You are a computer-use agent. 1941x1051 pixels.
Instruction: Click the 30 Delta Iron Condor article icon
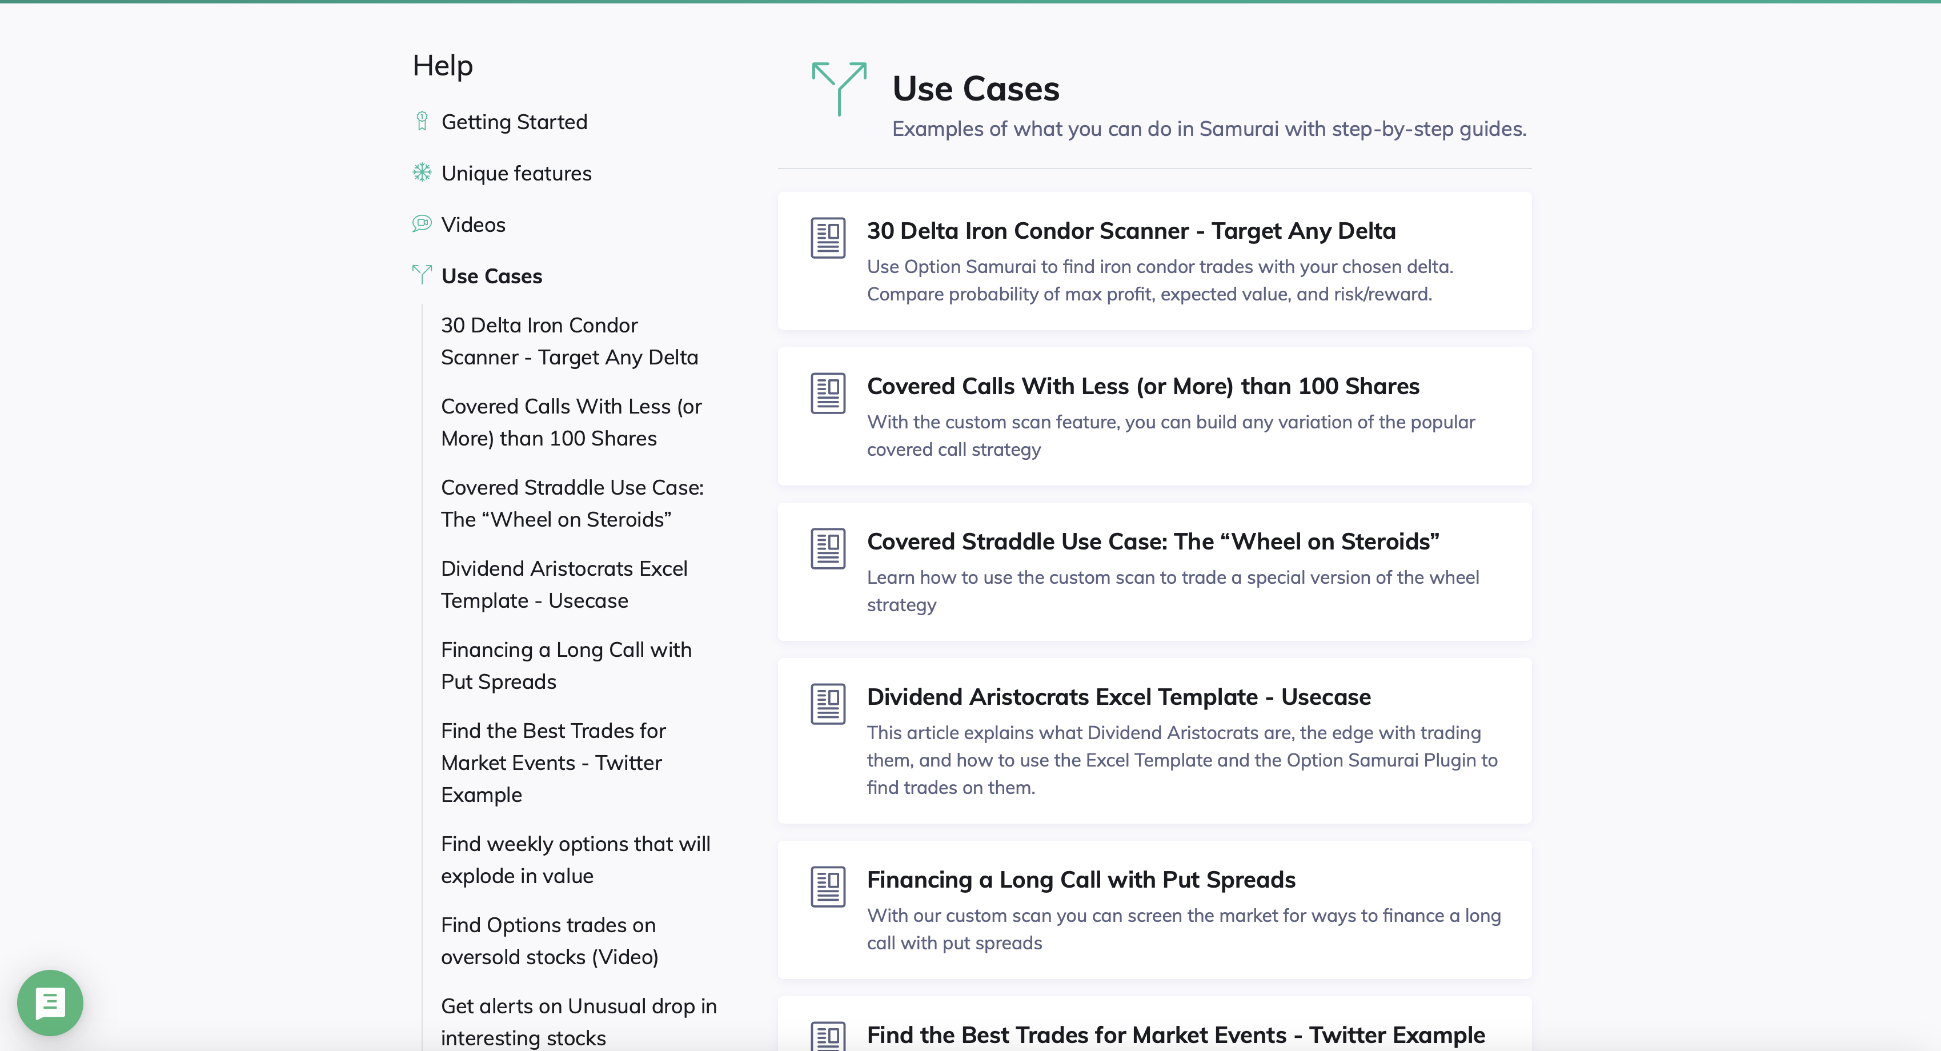827,238
